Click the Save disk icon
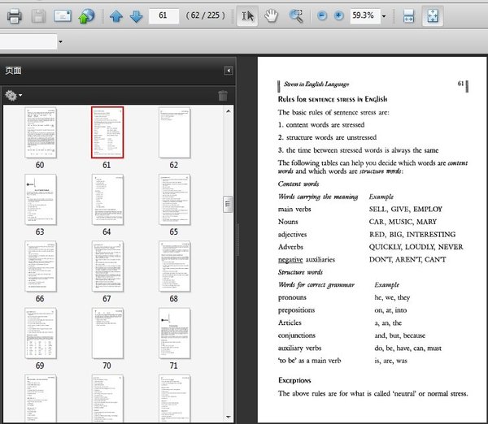 38,15
